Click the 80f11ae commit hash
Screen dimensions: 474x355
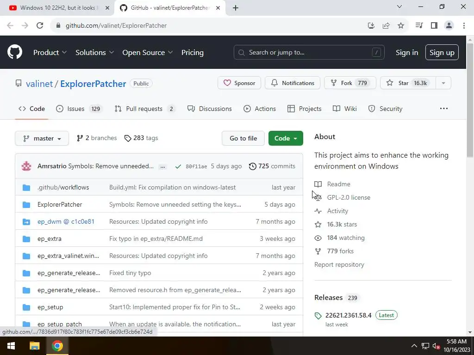(196, 166)
